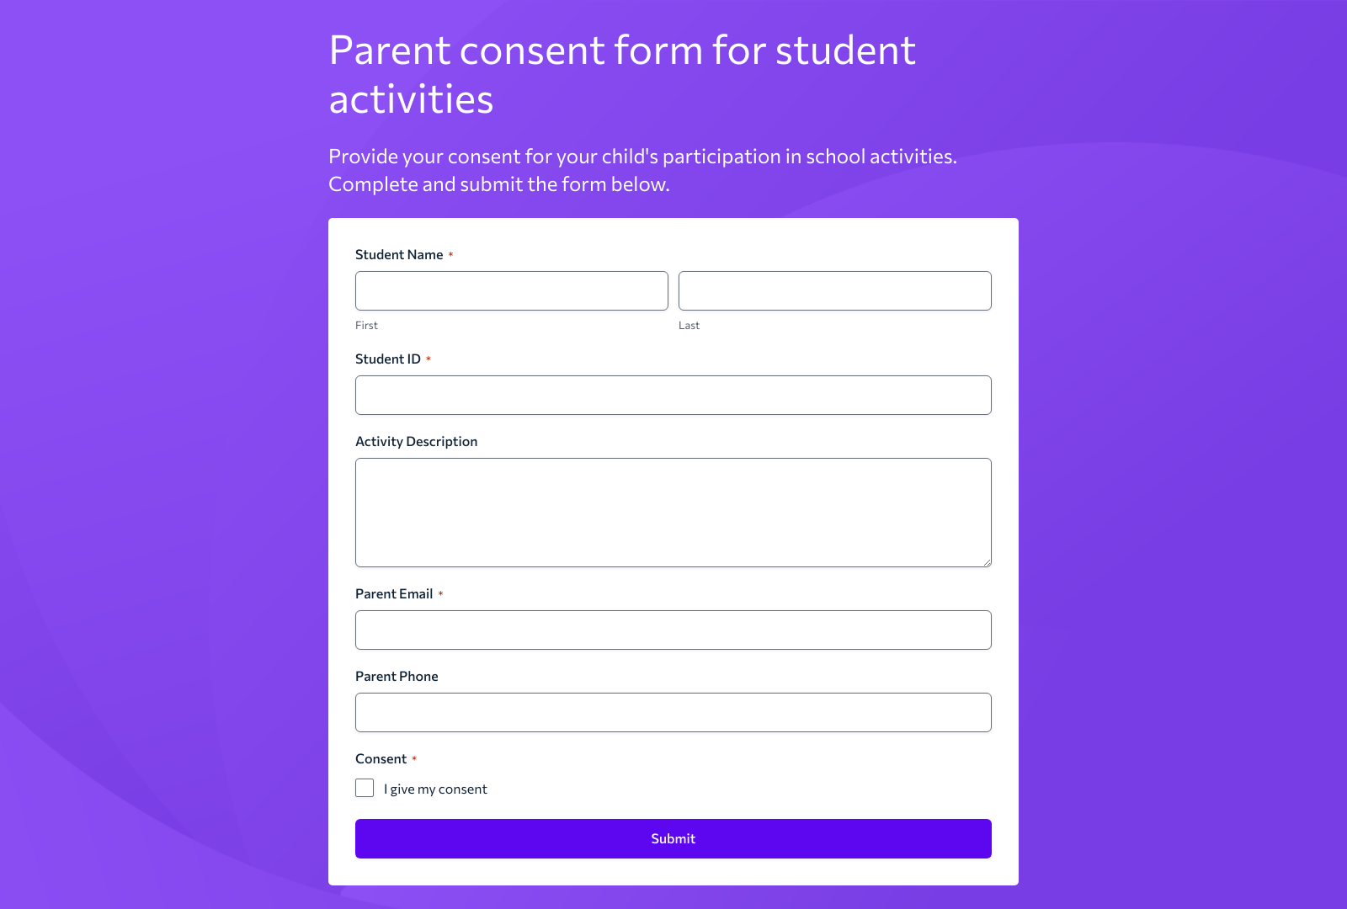Select the Student ID text box

673,395
